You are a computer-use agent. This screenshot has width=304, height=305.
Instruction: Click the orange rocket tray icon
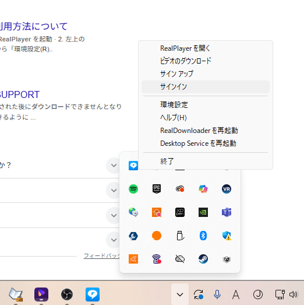133,259
